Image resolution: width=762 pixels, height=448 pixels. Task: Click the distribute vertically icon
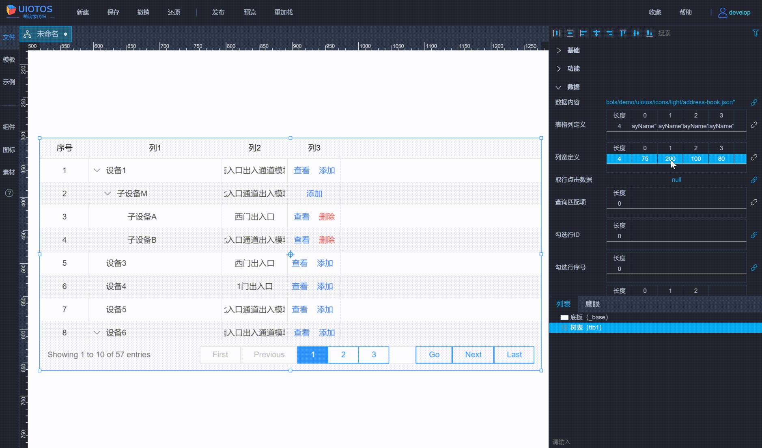click(x=570, y=33)
